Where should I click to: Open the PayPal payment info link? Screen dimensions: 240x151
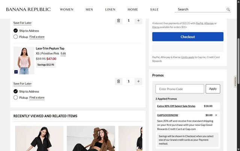[199, 23]
